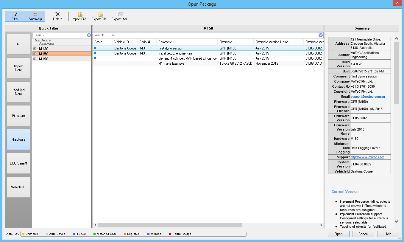Clear the Quick Filter search box

89,35
